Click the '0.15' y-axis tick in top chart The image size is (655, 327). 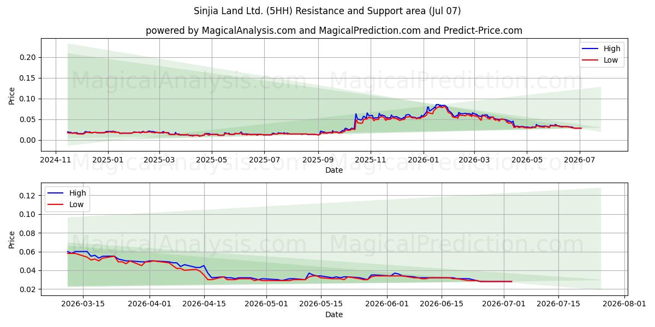click(x=28, y=78)
